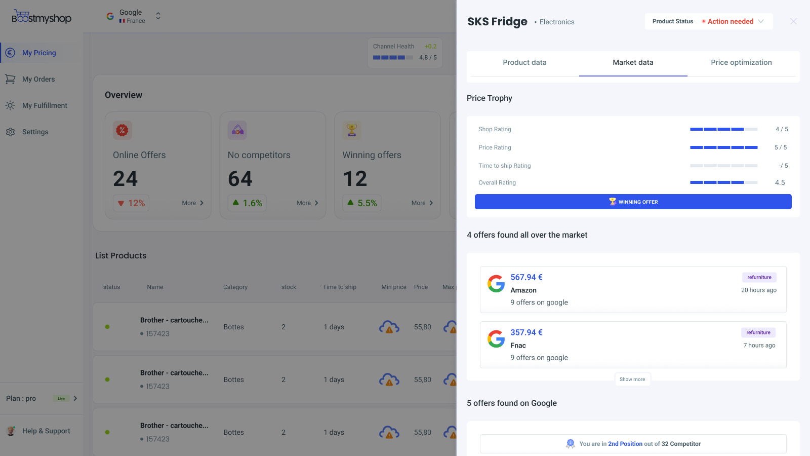Switch to the Price optimization tab
Image resolution: width=810 pixels, height=456 pixels.
[741, 63]
